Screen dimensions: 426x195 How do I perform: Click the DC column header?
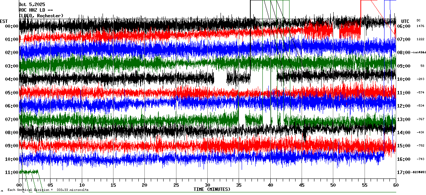tap(418, 20)
